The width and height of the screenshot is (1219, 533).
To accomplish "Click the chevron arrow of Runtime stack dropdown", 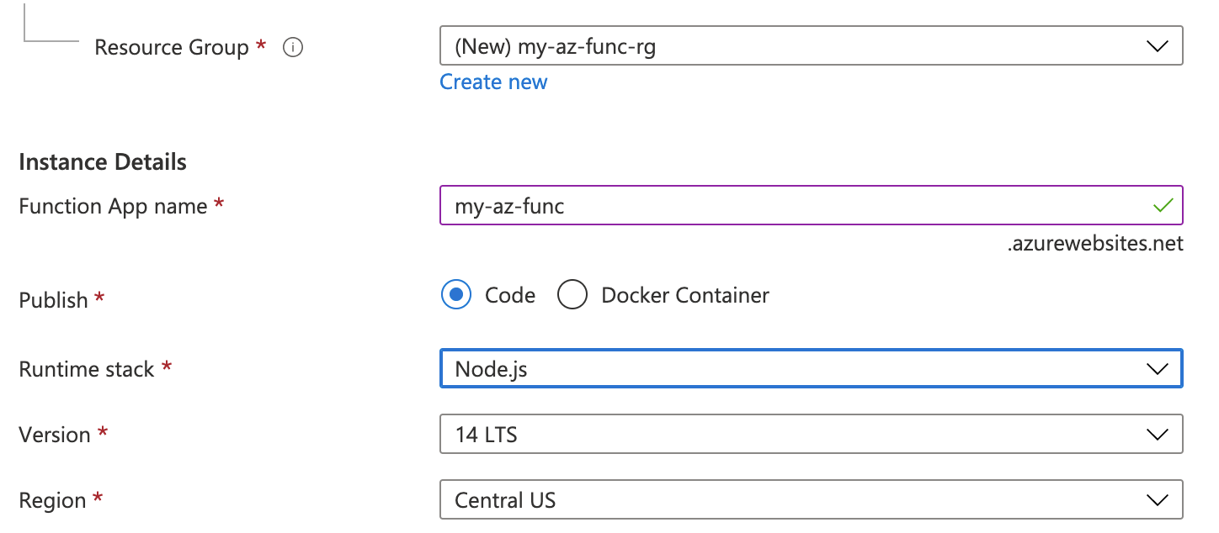I will click(x=1158, y=369).
